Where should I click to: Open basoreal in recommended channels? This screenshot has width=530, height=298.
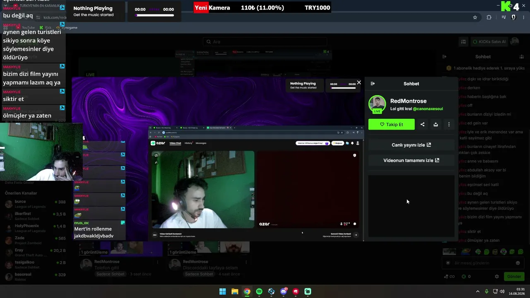pos(35,276)
